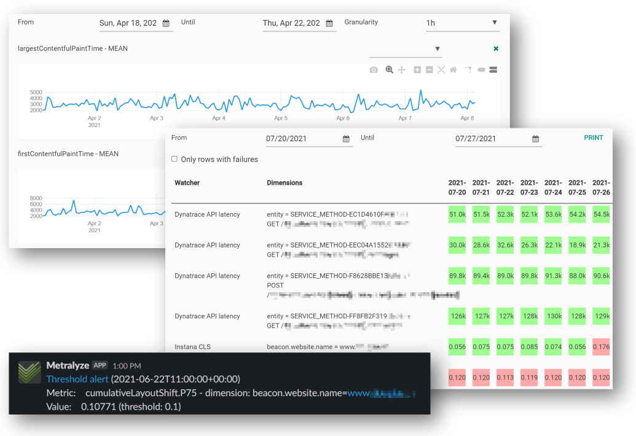Click the Dimensions column header

285,183
